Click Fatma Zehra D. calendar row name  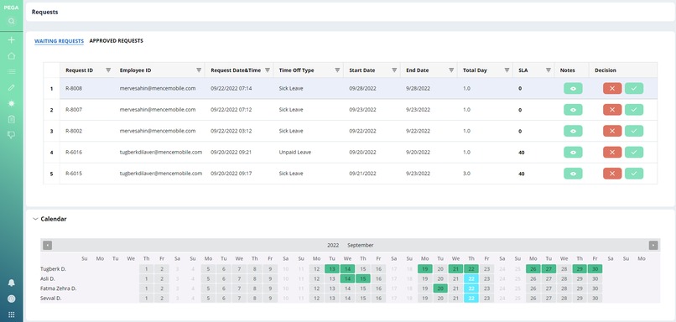coord(58,288)
